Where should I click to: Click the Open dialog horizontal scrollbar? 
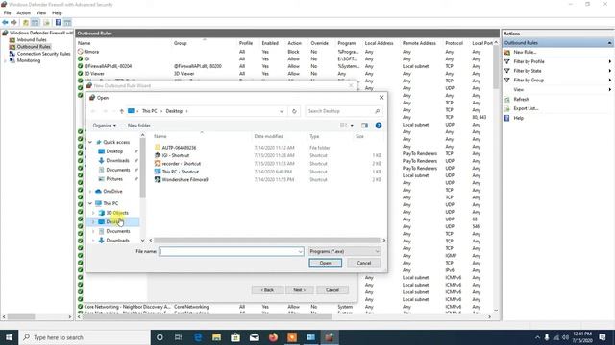tap(267, 241)
